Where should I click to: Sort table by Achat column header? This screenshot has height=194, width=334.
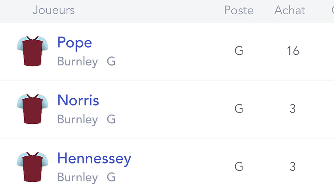290,10
